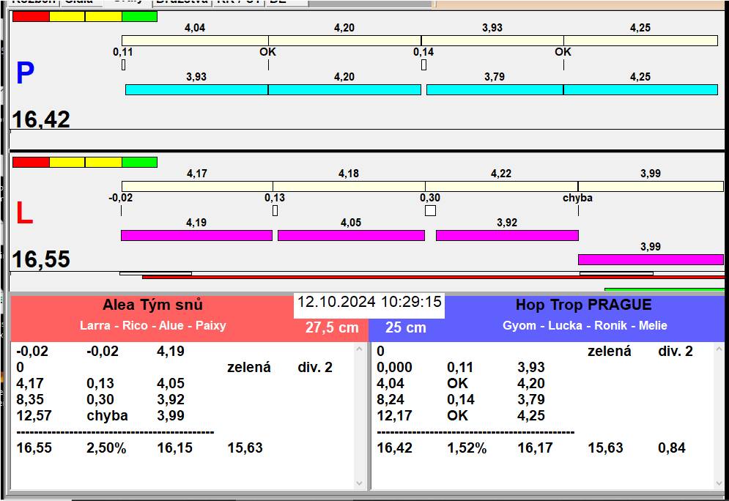This screenshot has height=501, width=729.
Task: Select the Alea Tým snů team header
Action: coord(152,305)
